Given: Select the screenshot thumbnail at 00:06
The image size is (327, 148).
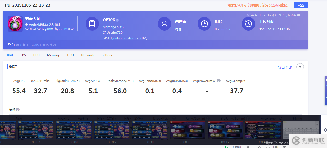Looking at the screenshot, I should tap(112, 130).
